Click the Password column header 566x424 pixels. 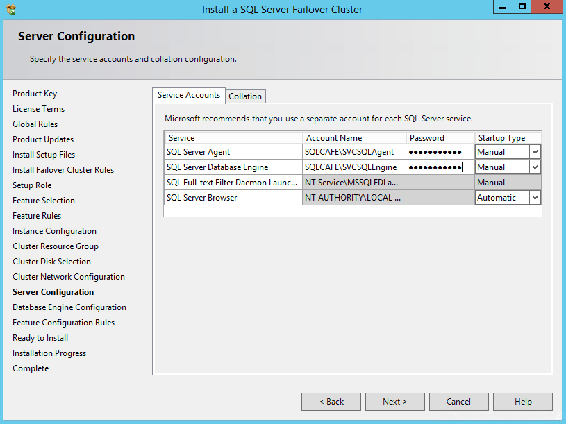[440, 137]
